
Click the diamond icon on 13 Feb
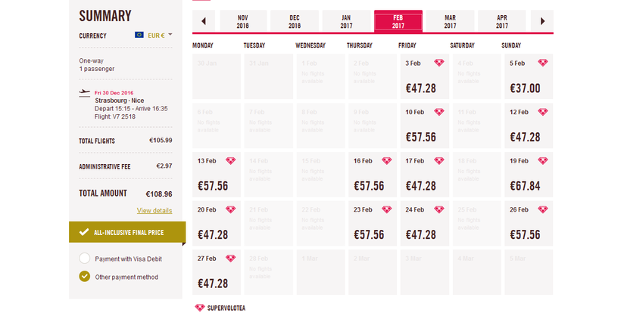click(231, 161)
